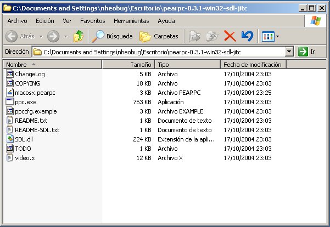Open the Ver menu
This screenshot has height=227, width=330.
tap(67, 21)
